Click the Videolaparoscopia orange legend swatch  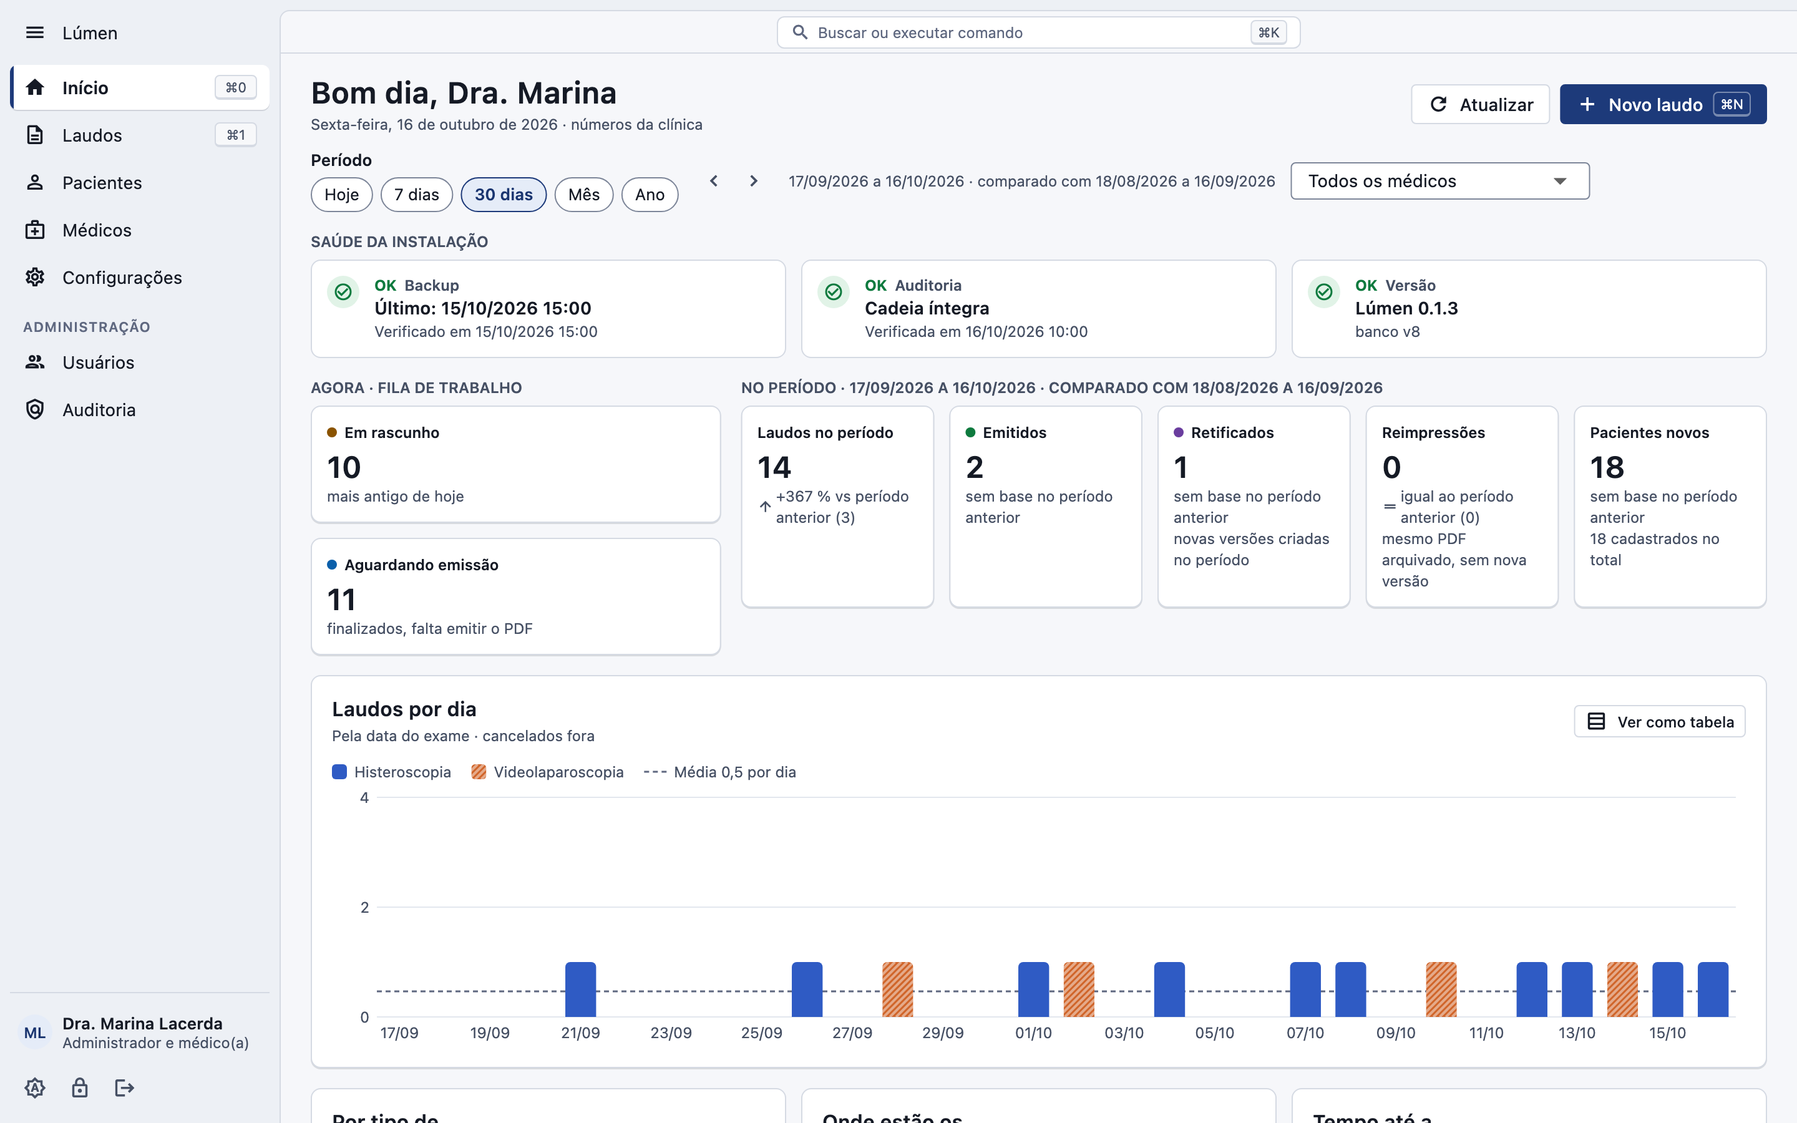tap(479, 772)
